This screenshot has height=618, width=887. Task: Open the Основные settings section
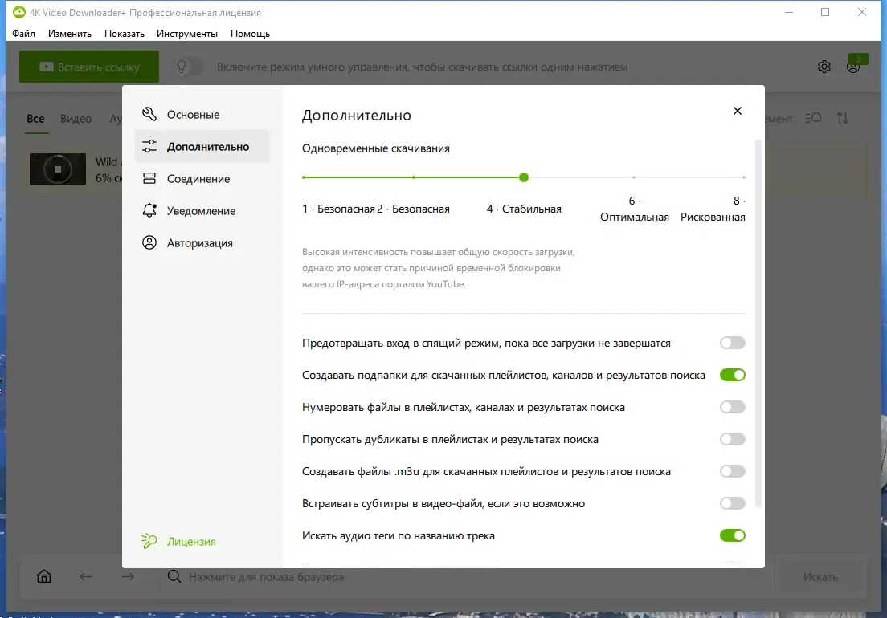(193, 114)
